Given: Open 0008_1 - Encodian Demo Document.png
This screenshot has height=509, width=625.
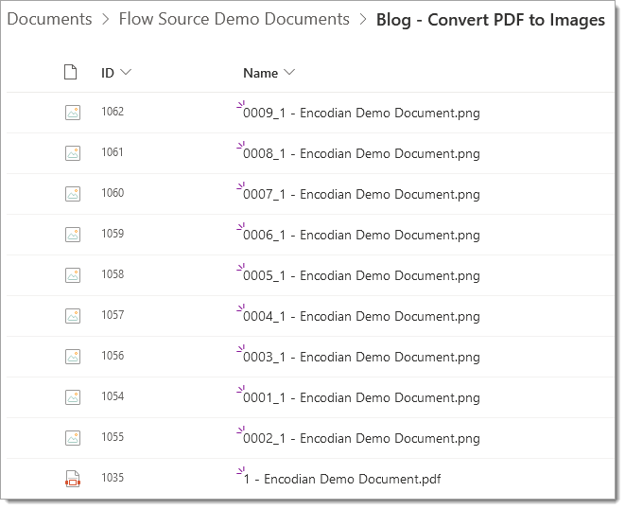Looking at the screenshot, I should coord(361,153).
